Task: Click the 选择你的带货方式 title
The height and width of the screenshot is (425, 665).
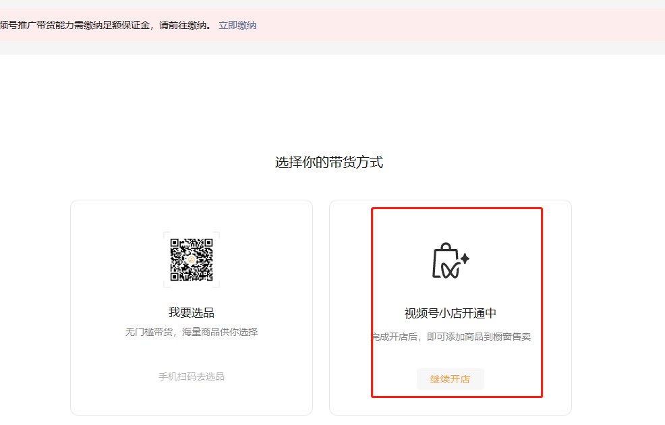Action: pos(328,162)
